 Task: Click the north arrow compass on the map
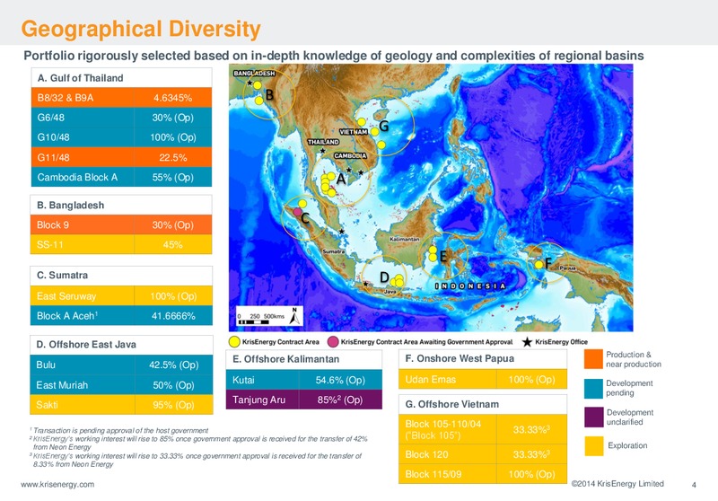295,316
